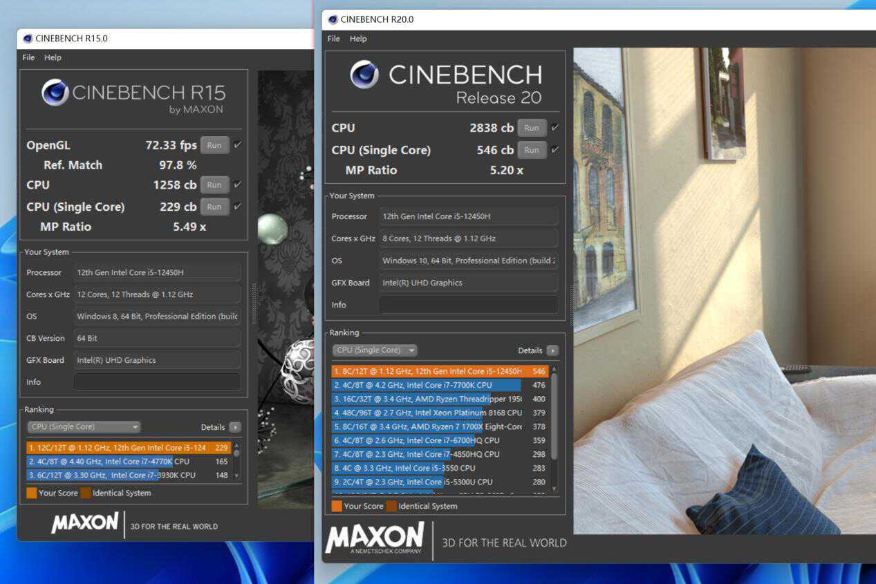Click the 2838 cb CPU score in R20
Viewport: 876px width, 584px height.
pos(492,128)
